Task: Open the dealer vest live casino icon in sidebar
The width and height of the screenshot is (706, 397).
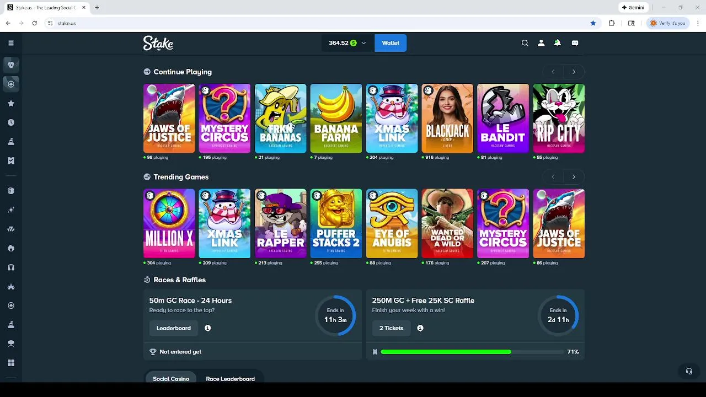Action: click(x=10, y=267)
